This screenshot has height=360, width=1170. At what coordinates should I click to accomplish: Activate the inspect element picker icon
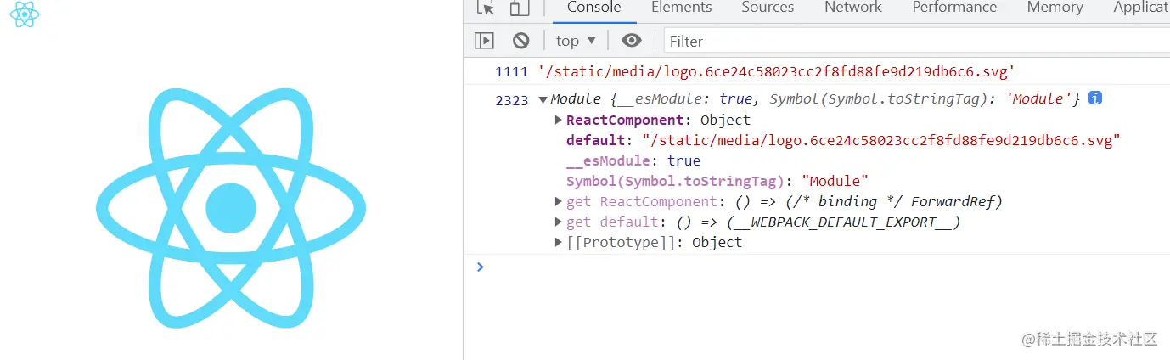[486, 8]
